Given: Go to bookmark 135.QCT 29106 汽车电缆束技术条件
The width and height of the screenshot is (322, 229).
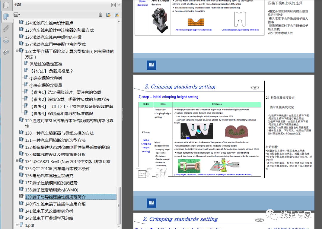Looking at the screenshot, I should click(58, 168).
